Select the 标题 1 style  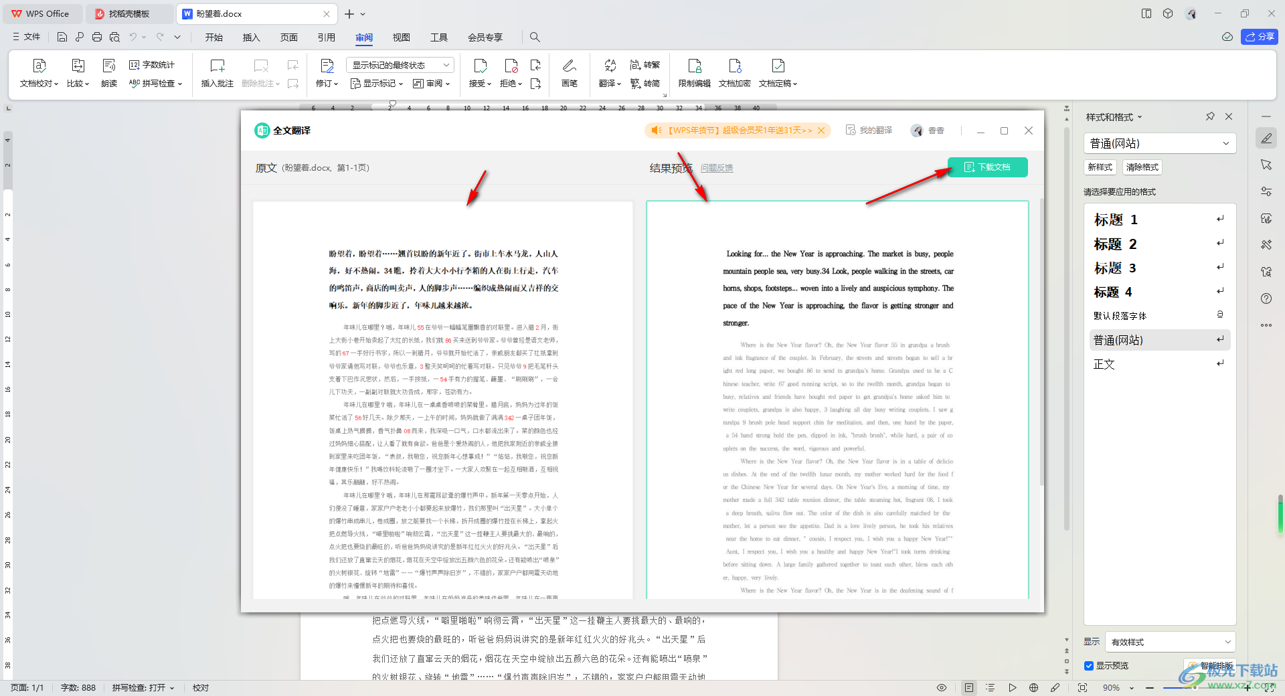(x=1159, y=220)
